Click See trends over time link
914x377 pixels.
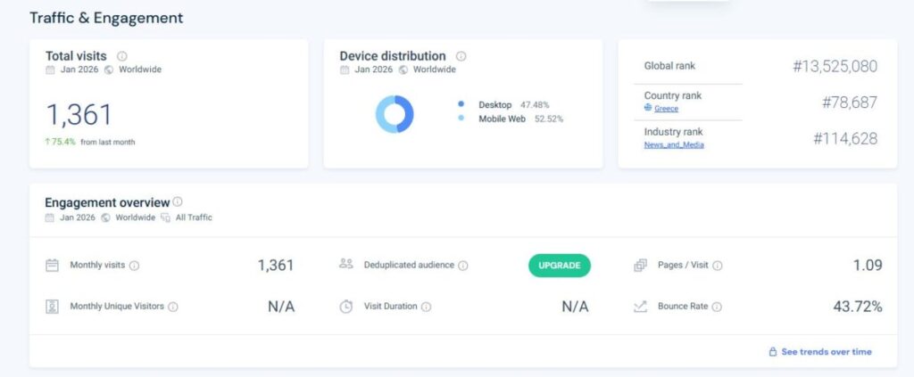coord(826,352)
